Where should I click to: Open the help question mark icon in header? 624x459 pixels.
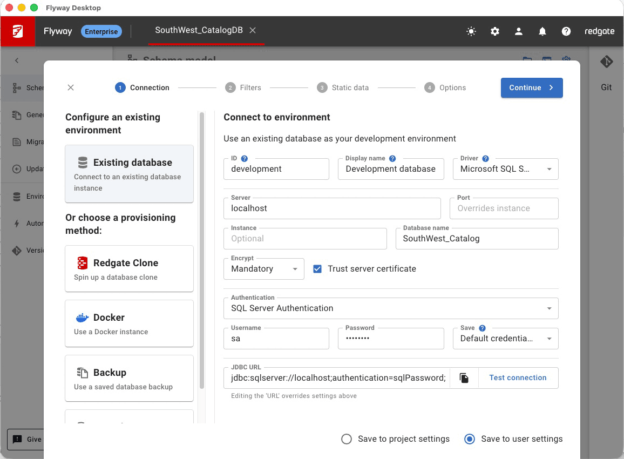tap(566, 31)
